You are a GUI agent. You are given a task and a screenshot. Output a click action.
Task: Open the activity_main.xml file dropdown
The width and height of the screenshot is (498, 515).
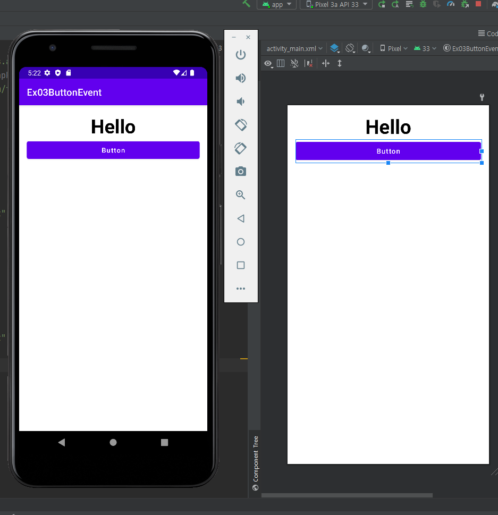click(294, 48)
